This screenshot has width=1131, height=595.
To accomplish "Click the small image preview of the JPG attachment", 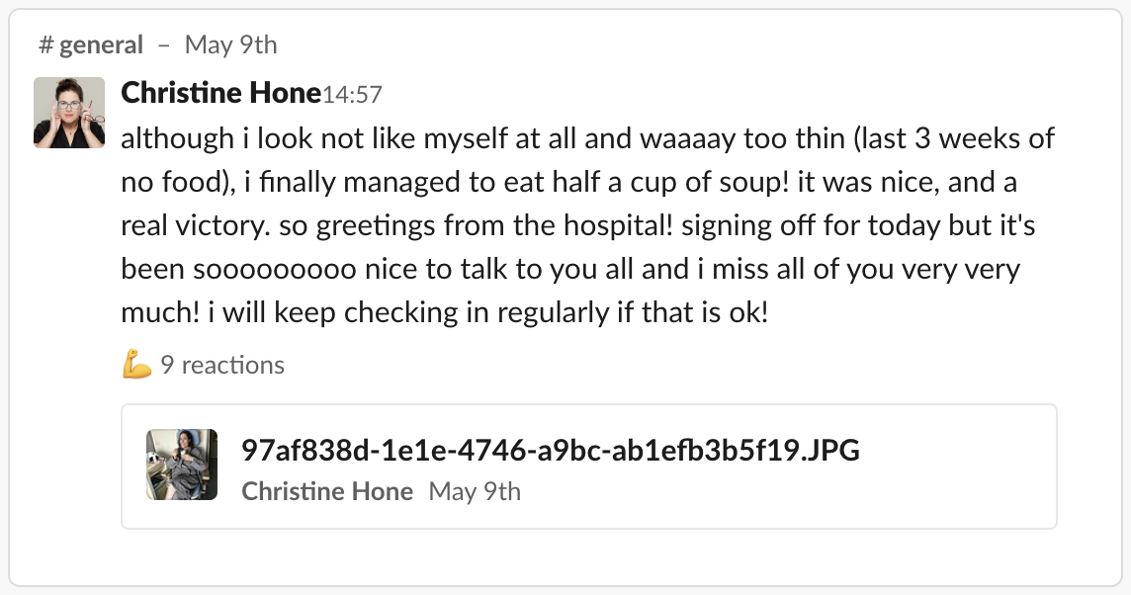I will click(x=182, y=465).
